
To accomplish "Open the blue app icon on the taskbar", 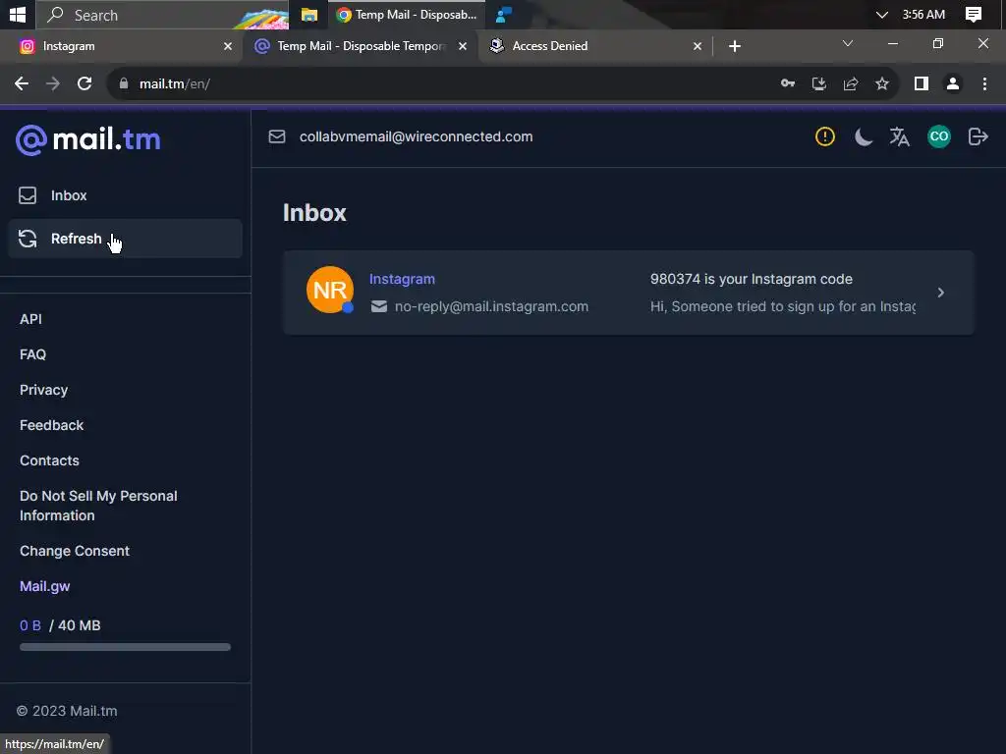I will tap(504, 14).
